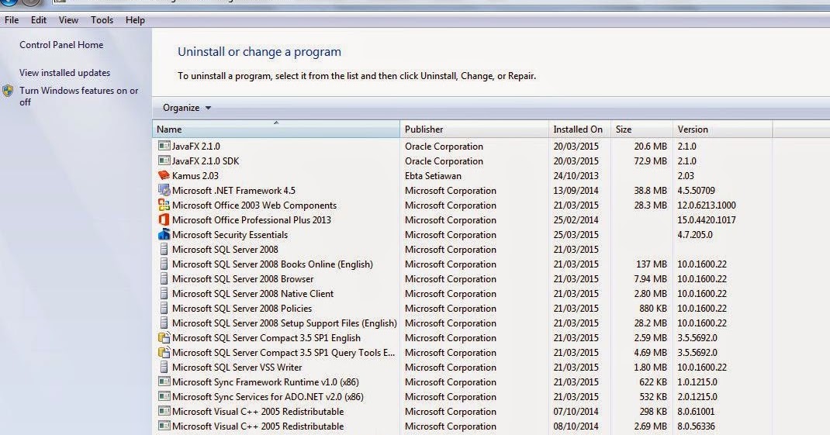Click the Kamus 2.03 red book icon
Viewport: 830px width, 435px height.
pyautogui.click(x=164, y=175)
